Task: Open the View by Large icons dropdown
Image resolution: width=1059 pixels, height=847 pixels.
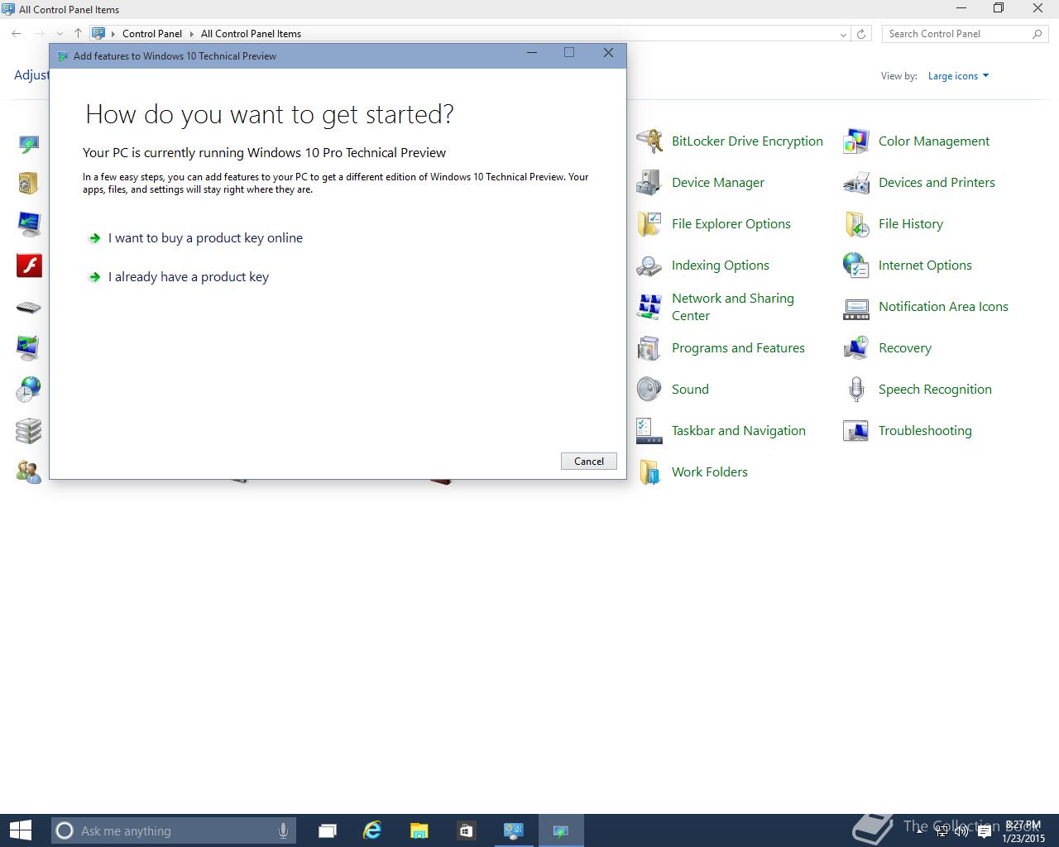Action: click(958, 76)
